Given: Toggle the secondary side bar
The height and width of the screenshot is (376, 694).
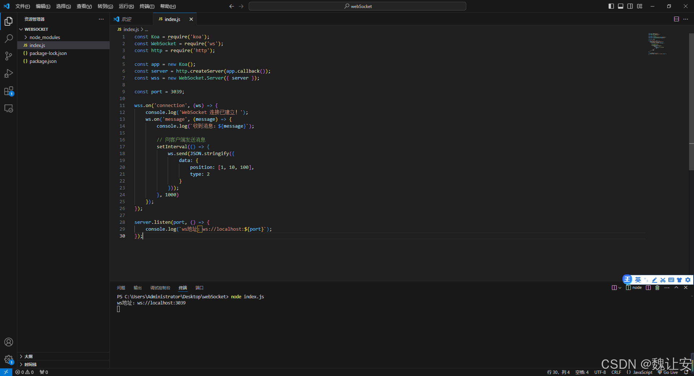Looking at the screenshot, I should point(630,6).
